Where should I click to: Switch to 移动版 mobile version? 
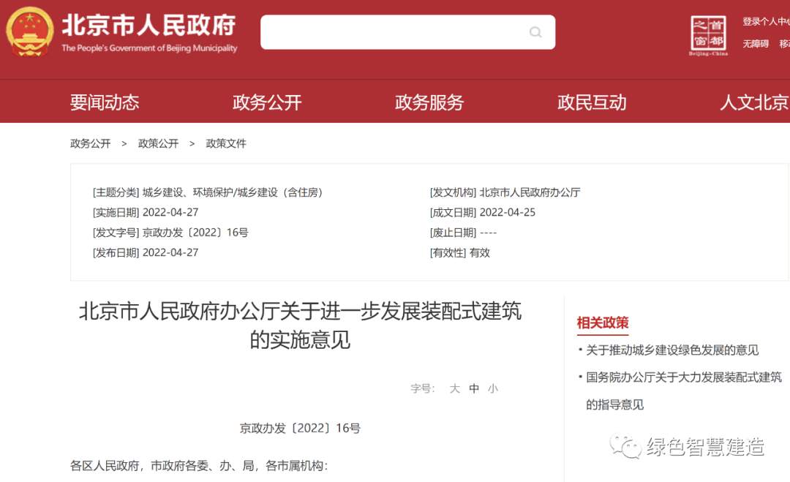pos(785,45)
